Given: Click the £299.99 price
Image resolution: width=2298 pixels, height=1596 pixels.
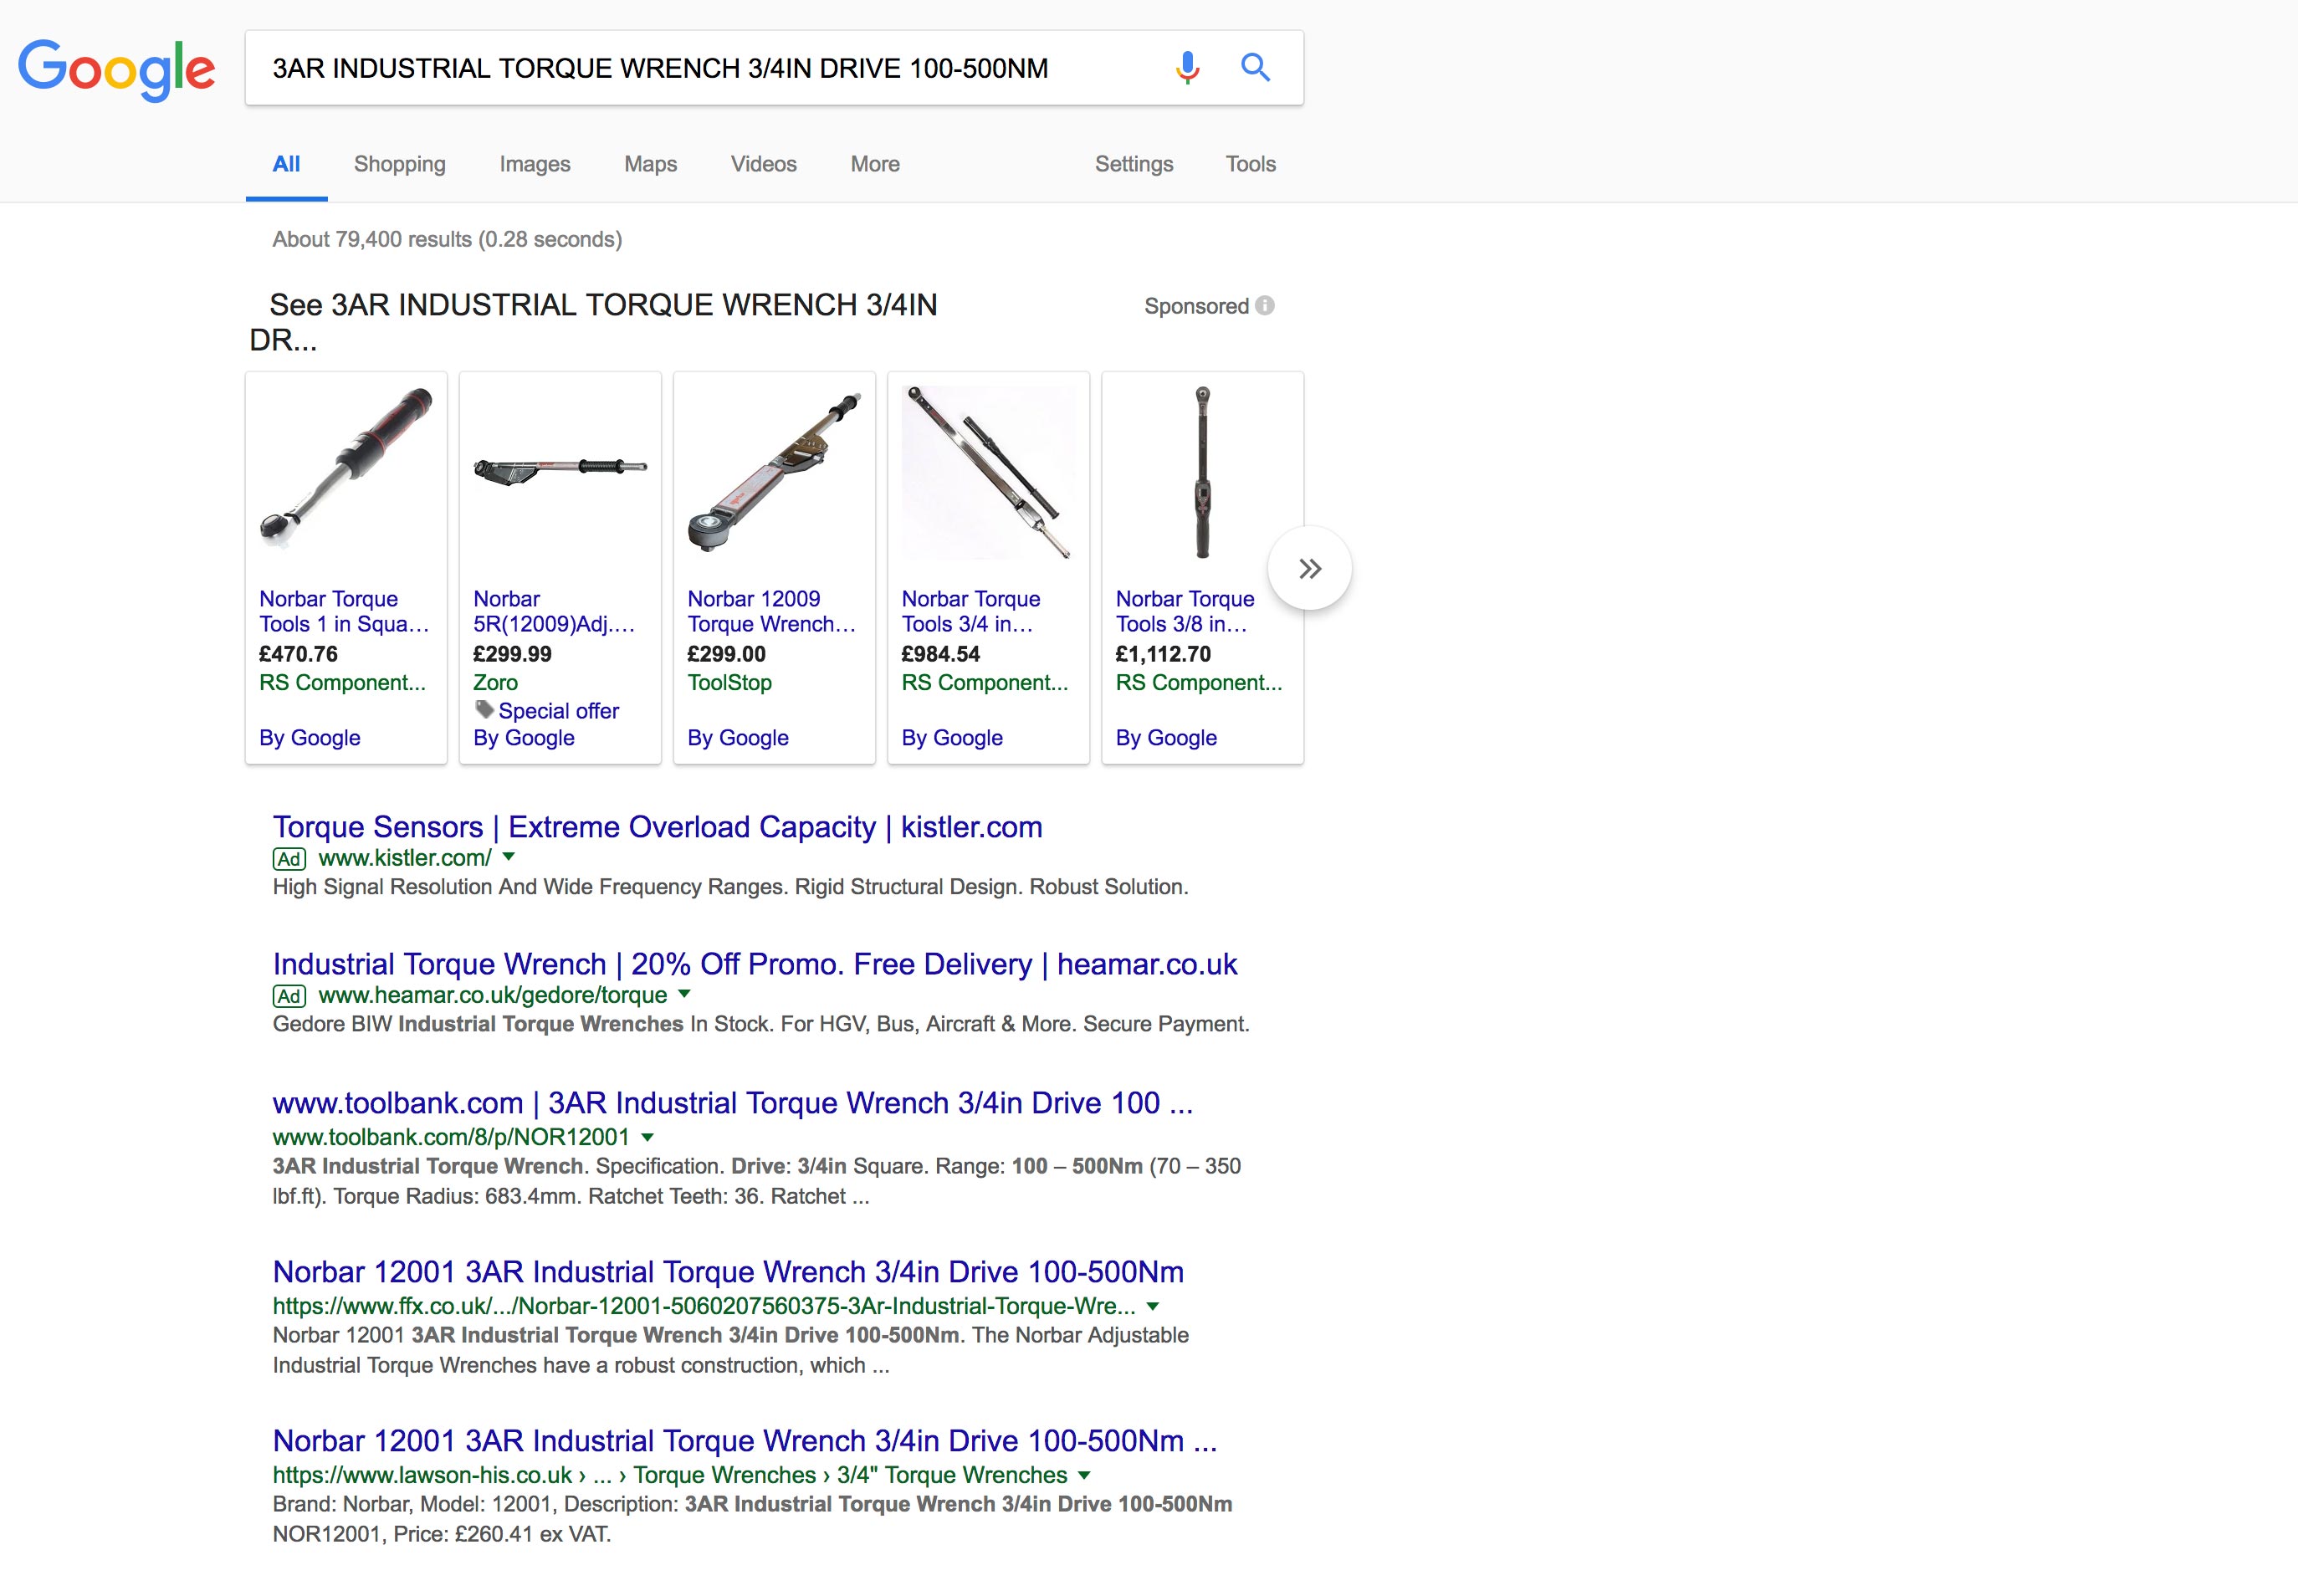Looking at the screenshot, I should coord(512,654).
